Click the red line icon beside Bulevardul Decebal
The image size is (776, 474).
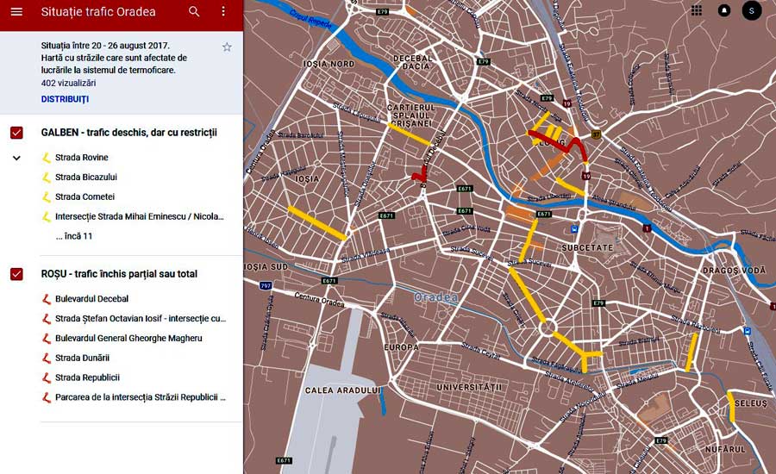(x=47, y=299)
